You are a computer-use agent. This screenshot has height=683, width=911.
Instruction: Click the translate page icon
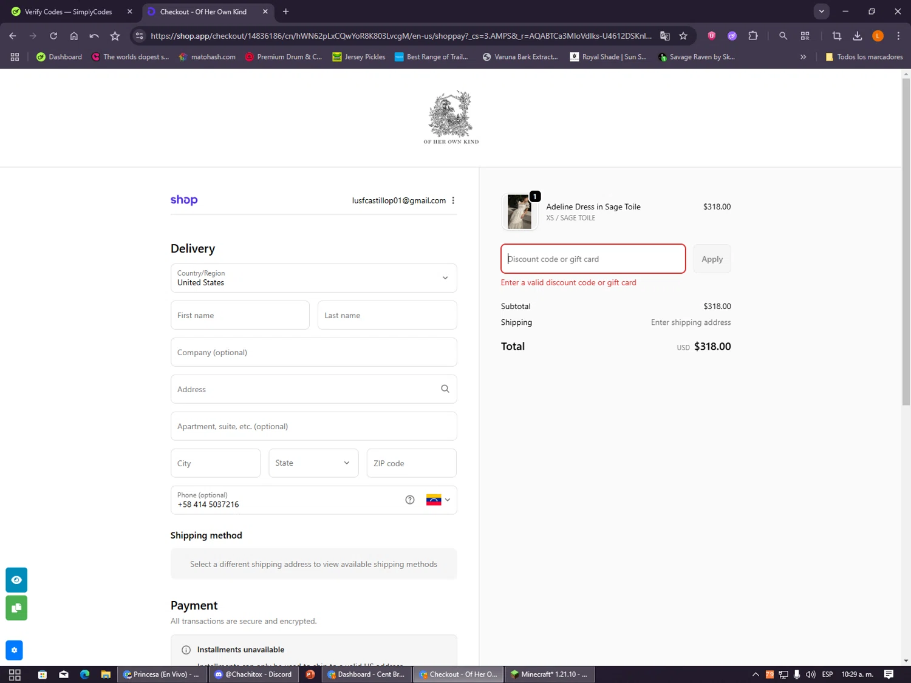[665, 36]
